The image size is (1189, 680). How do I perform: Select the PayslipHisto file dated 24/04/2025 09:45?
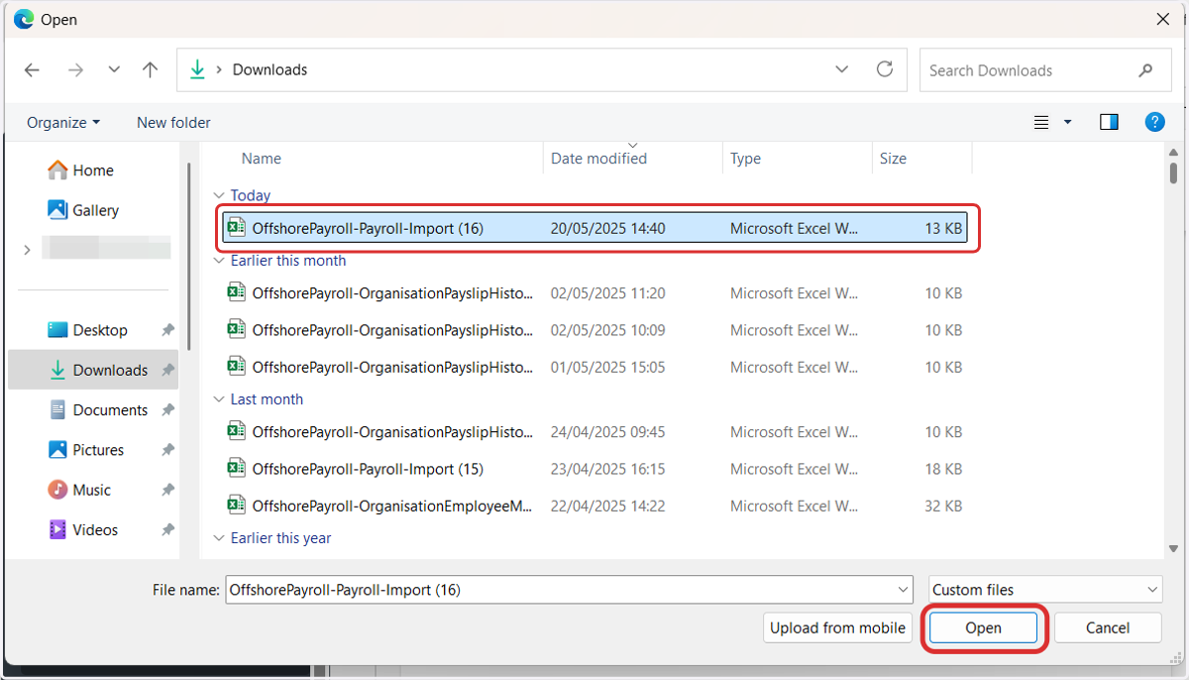tap(594, 432)
